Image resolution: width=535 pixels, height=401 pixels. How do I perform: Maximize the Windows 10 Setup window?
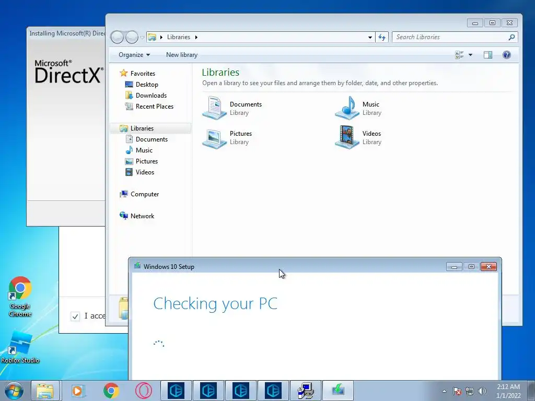pos(471,267)
